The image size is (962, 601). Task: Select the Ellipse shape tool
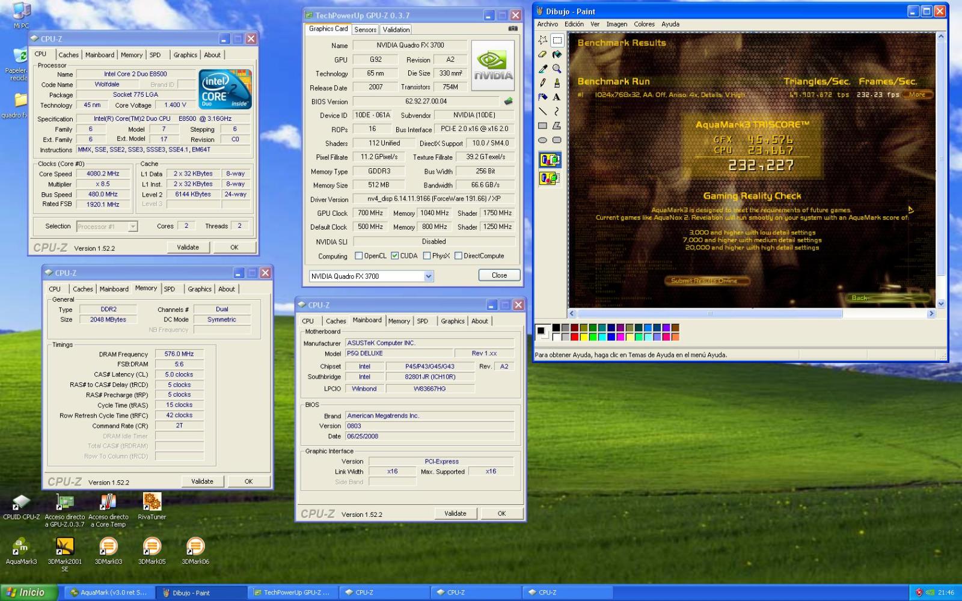click(543, 140)
